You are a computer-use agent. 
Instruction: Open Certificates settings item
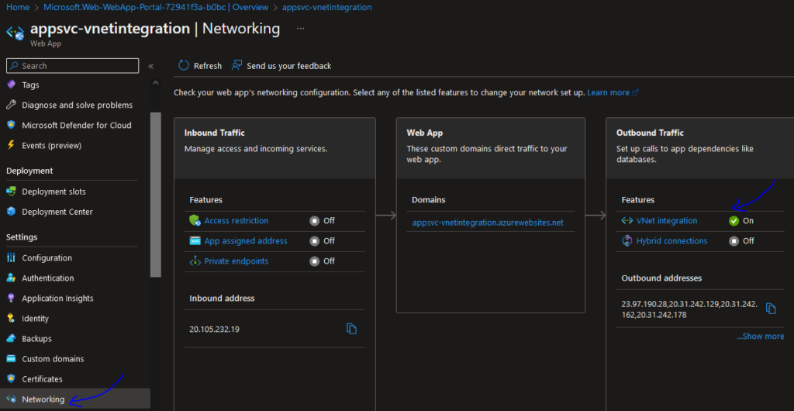tap(43, 378)
